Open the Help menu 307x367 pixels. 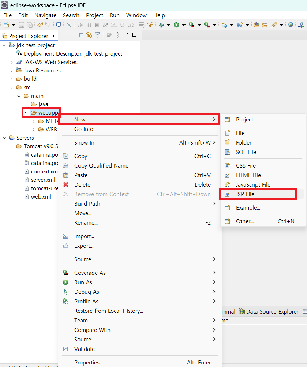coord(159,15)
